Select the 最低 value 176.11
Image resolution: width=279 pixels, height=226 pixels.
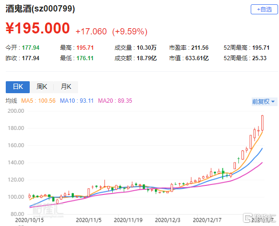coord(85,58)
